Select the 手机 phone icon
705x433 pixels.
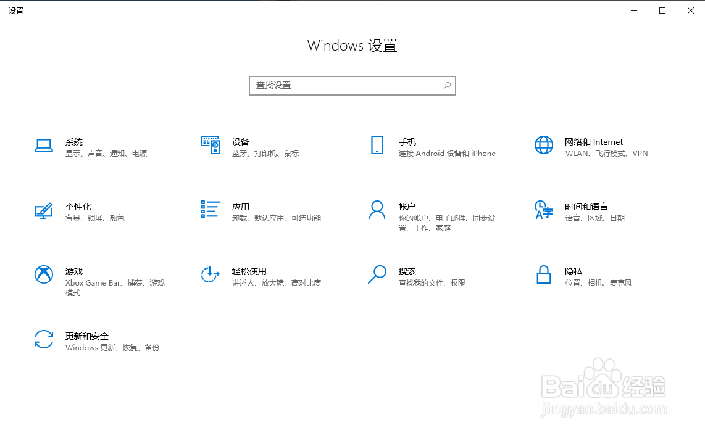click(x=377, y=145)
